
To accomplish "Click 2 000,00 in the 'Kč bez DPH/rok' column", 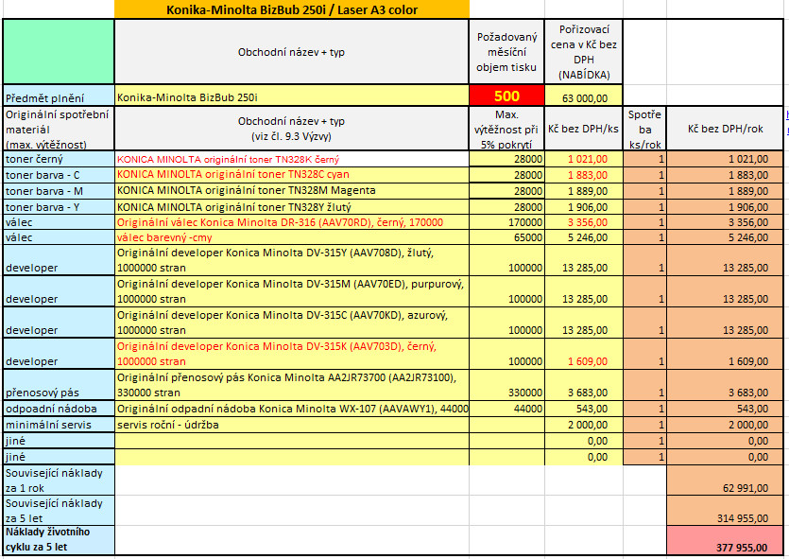I will click(725, 425).
